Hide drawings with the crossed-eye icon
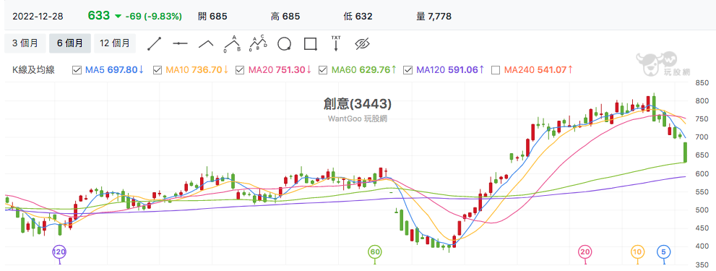716x271 pixels. pyautogui.click(x=362, y=44)
